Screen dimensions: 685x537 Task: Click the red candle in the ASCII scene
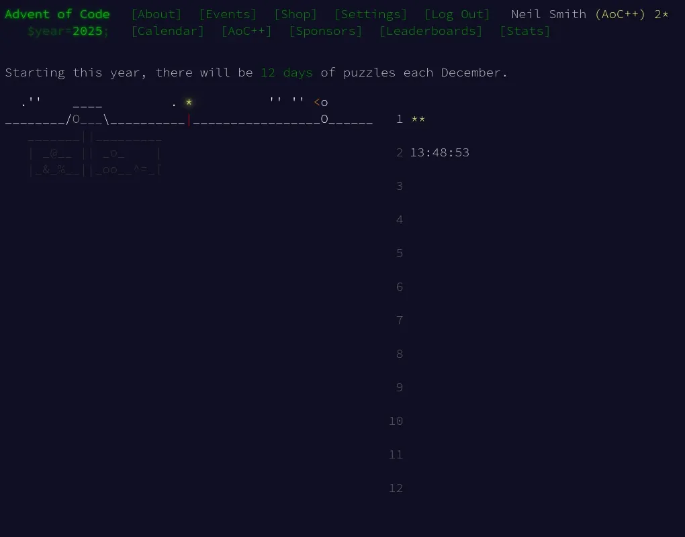point(189,119)
